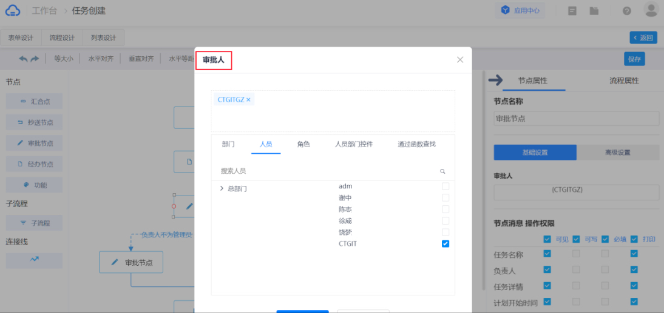Viewport: 664px width, 313px height.
Task: Collapse properties panel with arrow icon
Action: [496, 81]
